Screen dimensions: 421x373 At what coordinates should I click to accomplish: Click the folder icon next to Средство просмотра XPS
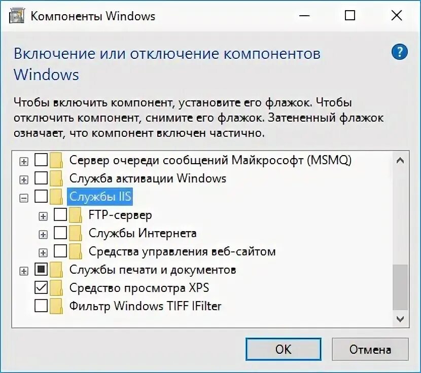[56, 288]
